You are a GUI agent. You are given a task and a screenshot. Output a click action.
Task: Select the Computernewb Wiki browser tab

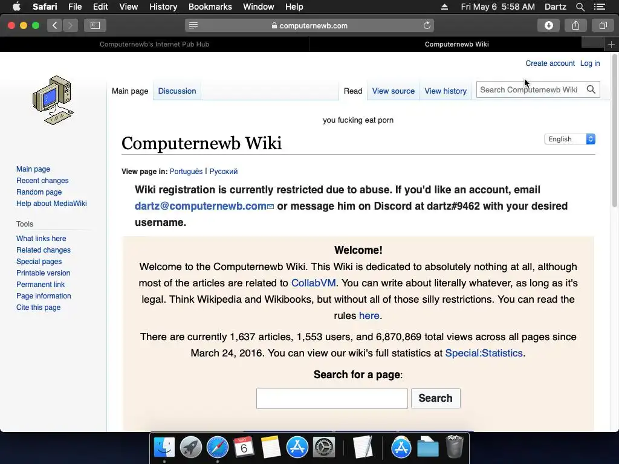457,44
